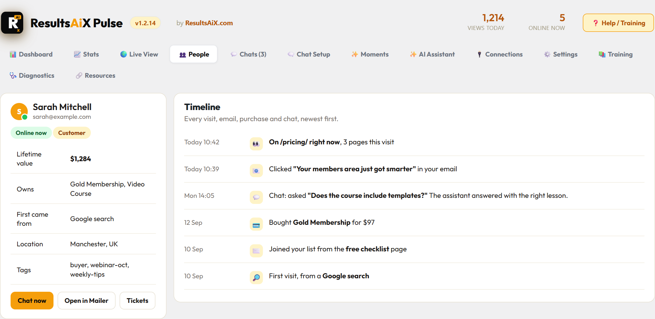Viewport: 655px width, 319px height.
Task: Open the Training tab
Action: [x=616, y=54]
